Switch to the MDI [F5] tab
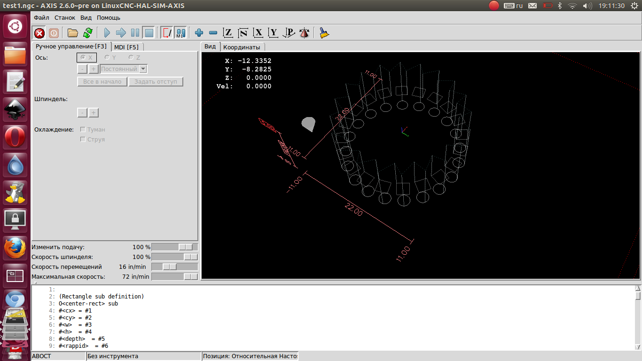This screenshot has width=642, height=361. pos(126,47)
